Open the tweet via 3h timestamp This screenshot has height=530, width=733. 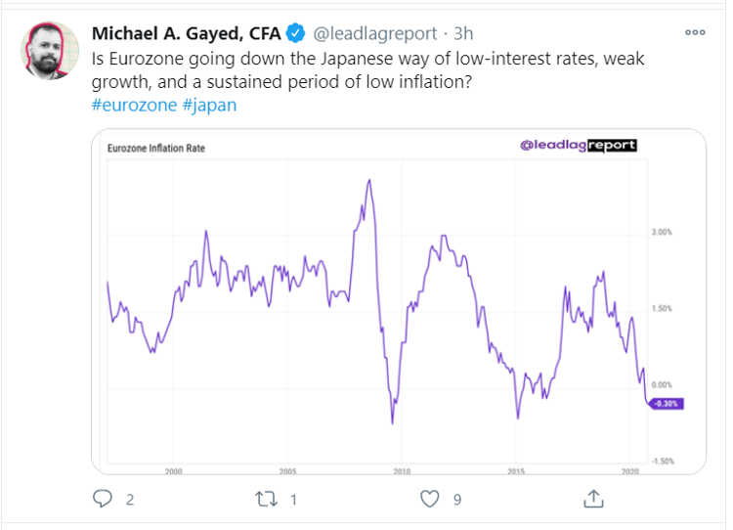[x=464, y=34]
